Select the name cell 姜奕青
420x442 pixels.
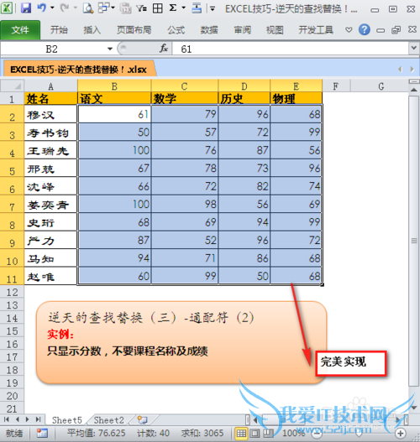(x=50, y=205)
